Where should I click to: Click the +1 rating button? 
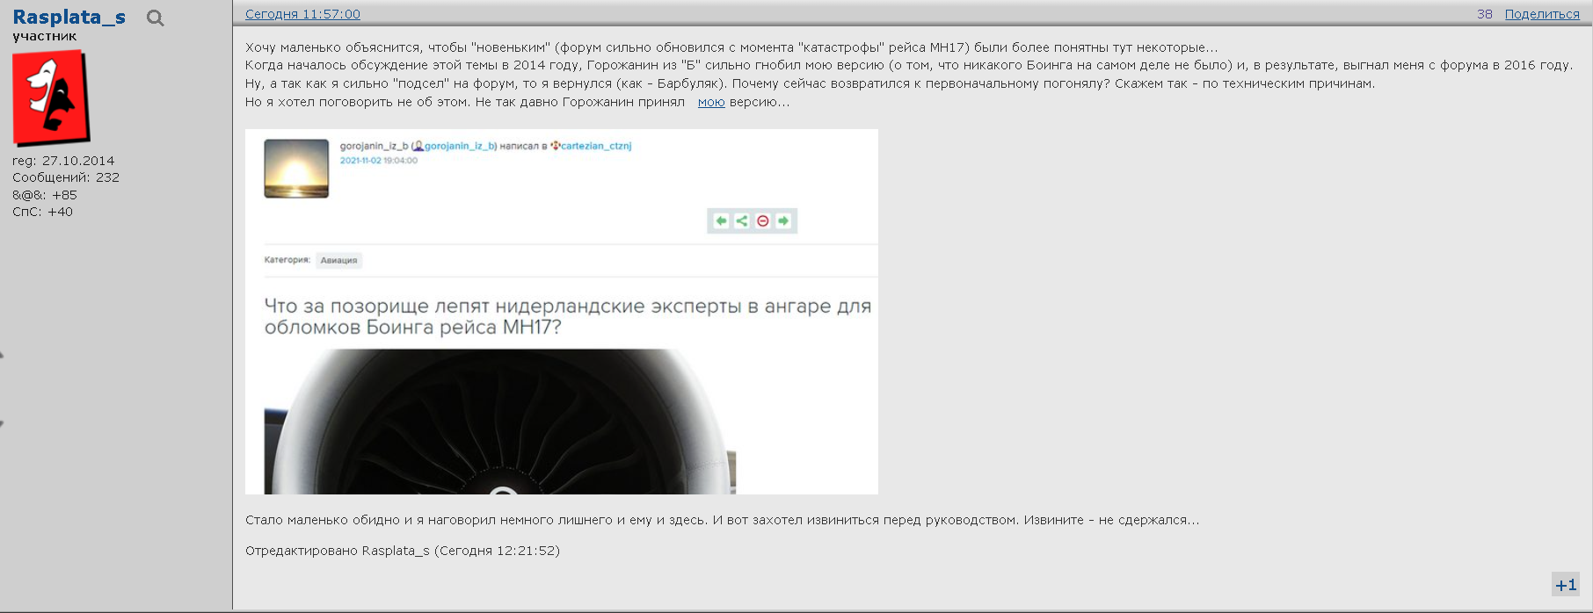(x=1565, y=584)
